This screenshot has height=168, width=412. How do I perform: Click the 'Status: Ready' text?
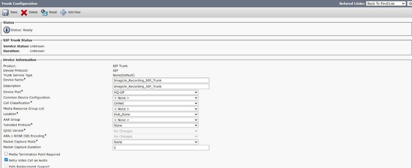point(21,30)
